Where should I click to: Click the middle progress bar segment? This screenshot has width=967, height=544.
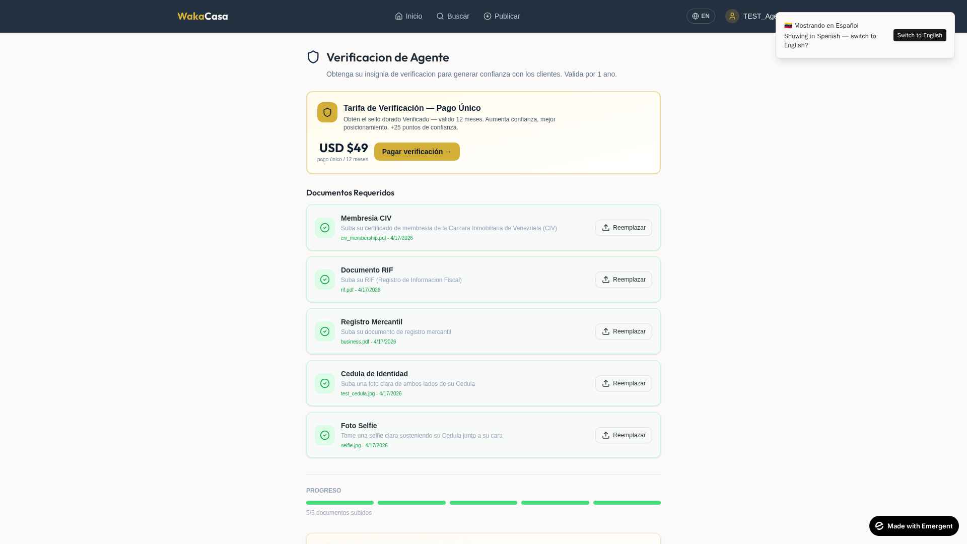483,503
